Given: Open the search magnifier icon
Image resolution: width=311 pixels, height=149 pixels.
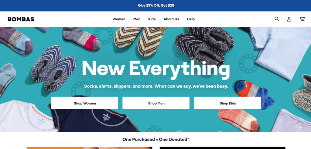Looking at the screenshot, I should tap(277, 19).
